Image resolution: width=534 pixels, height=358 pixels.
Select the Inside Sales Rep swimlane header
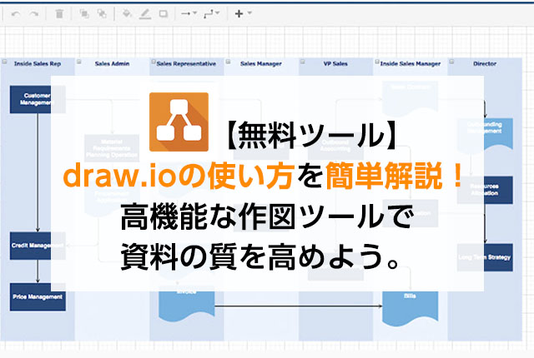36,62
